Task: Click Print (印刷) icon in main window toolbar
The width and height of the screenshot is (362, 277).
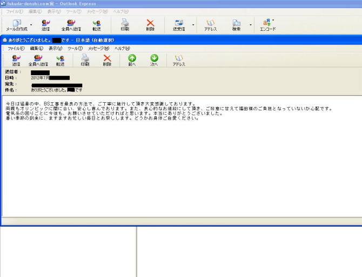Action: (125, 25)
